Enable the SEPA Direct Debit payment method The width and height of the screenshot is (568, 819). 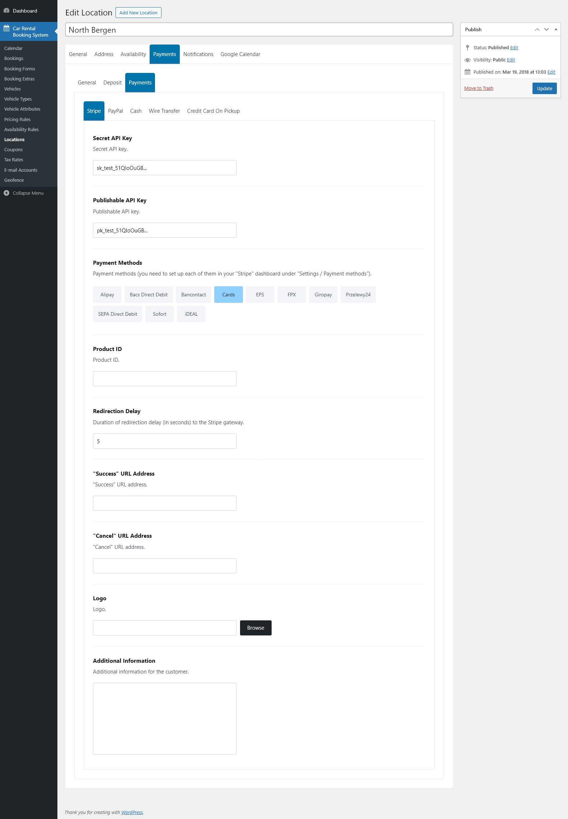pyautogui.click(x=117, y=314)
